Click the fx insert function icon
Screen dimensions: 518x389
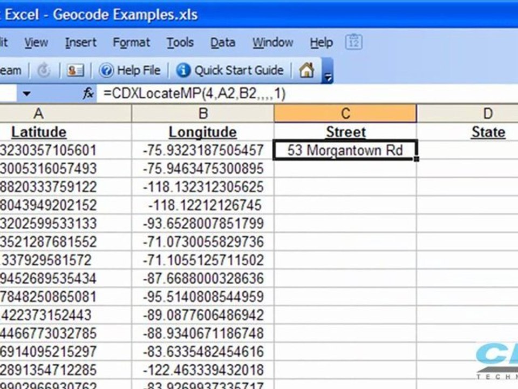click(x=88, y=93)
